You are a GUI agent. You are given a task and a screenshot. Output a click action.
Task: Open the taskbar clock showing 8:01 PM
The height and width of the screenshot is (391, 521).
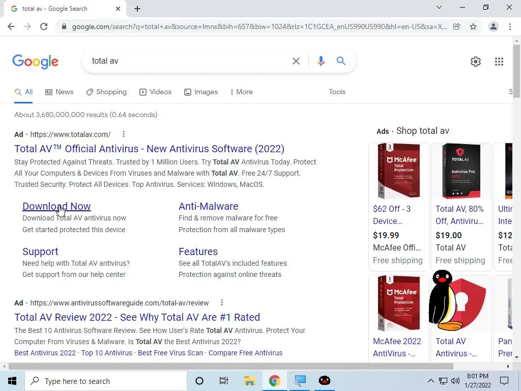click(x=477, y=381)
